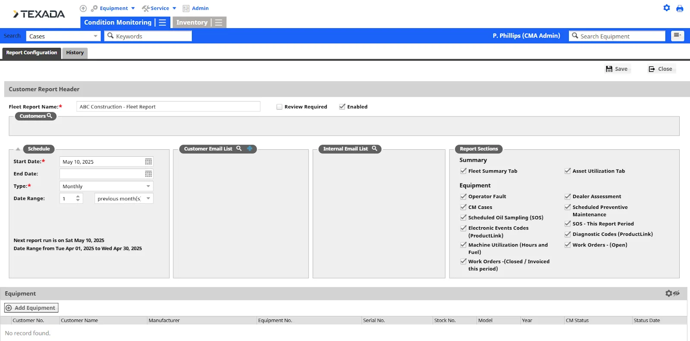Screen dimensions: 690x341
Task: Enable the Review Required checkbox
Action: 279,107
